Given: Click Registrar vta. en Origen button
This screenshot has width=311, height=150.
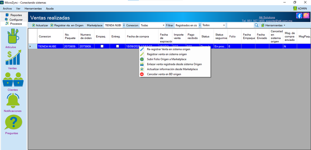Looking at the screenshot, I should 67,25.
